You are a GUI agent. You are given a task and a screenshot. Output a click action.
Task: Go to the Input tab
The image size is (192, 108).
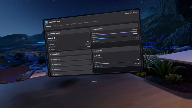[67, 25]
